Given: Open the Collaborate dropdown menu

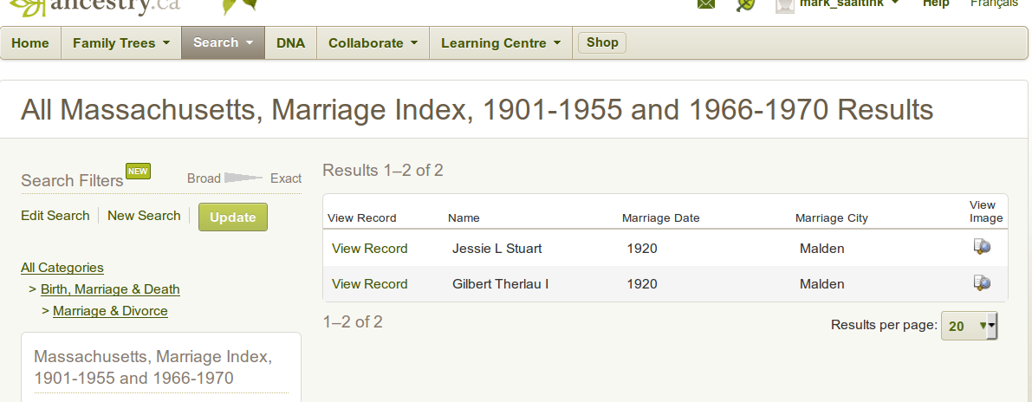Looking at the screenshot, I should click(x=373, y=42).
